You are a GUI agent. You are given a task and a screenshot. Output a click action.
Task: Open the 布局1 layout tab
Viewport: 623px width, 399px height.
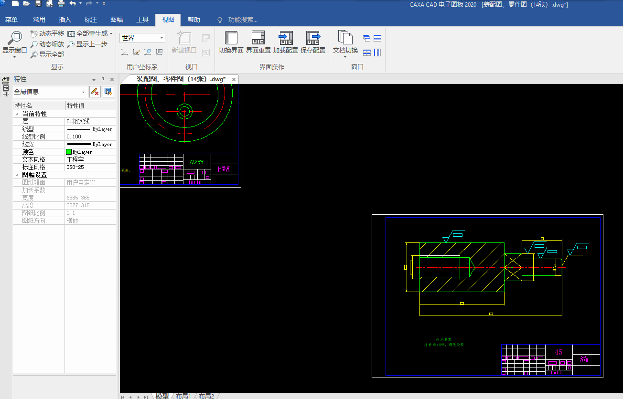click(x=183, y=396)
